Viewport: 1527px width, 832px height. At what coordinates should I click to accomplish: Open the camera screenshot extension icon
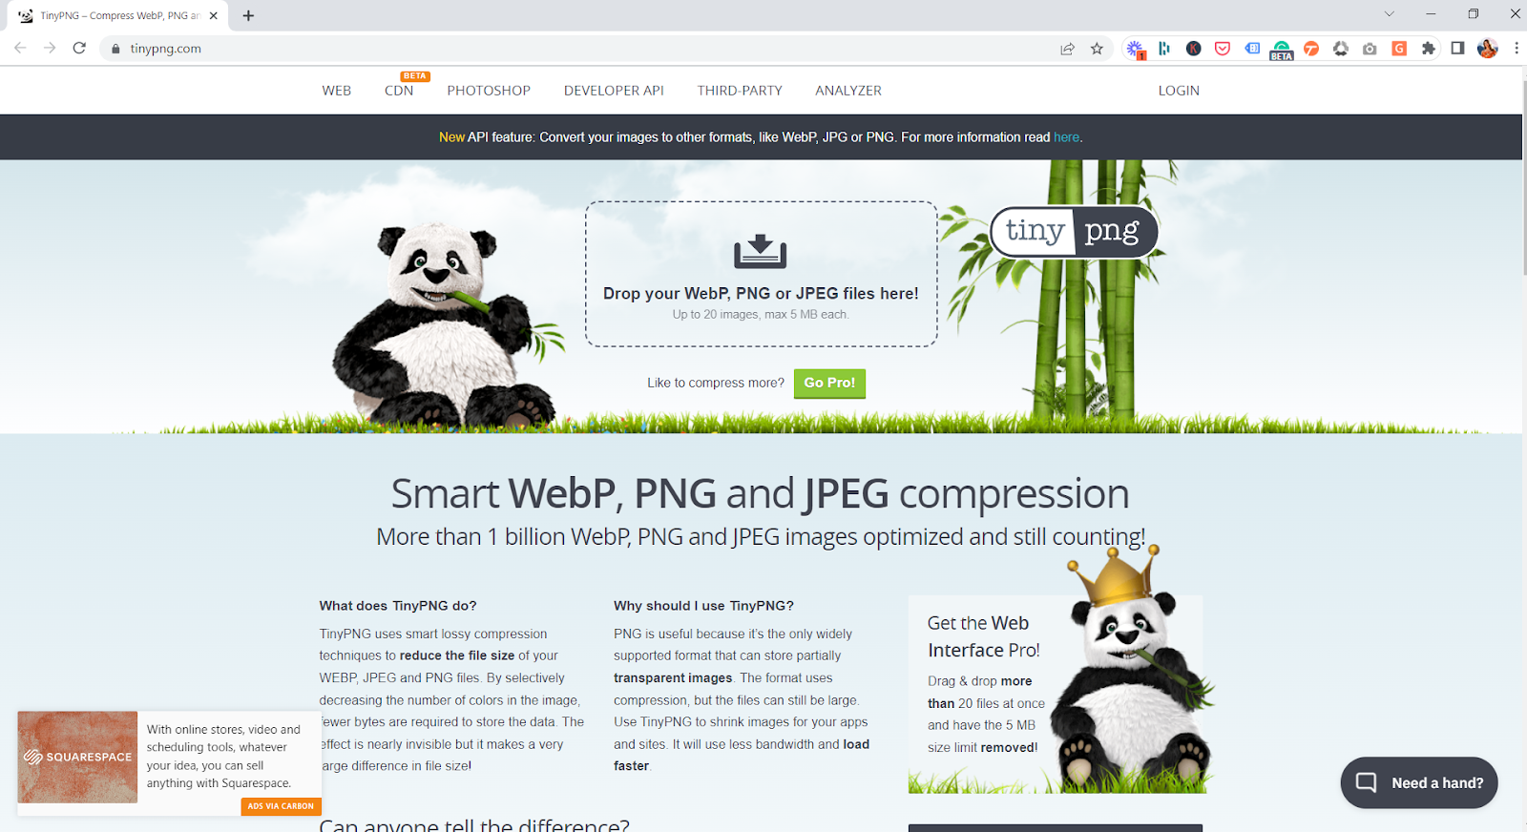pos(1370,49)
